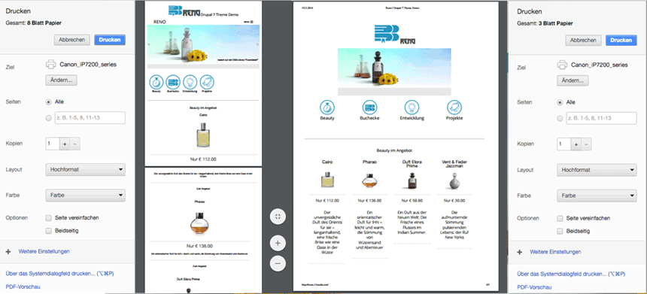Click the Projekte icon on right preview
Viewport: 647px width, 294px height.
[454, 108]
